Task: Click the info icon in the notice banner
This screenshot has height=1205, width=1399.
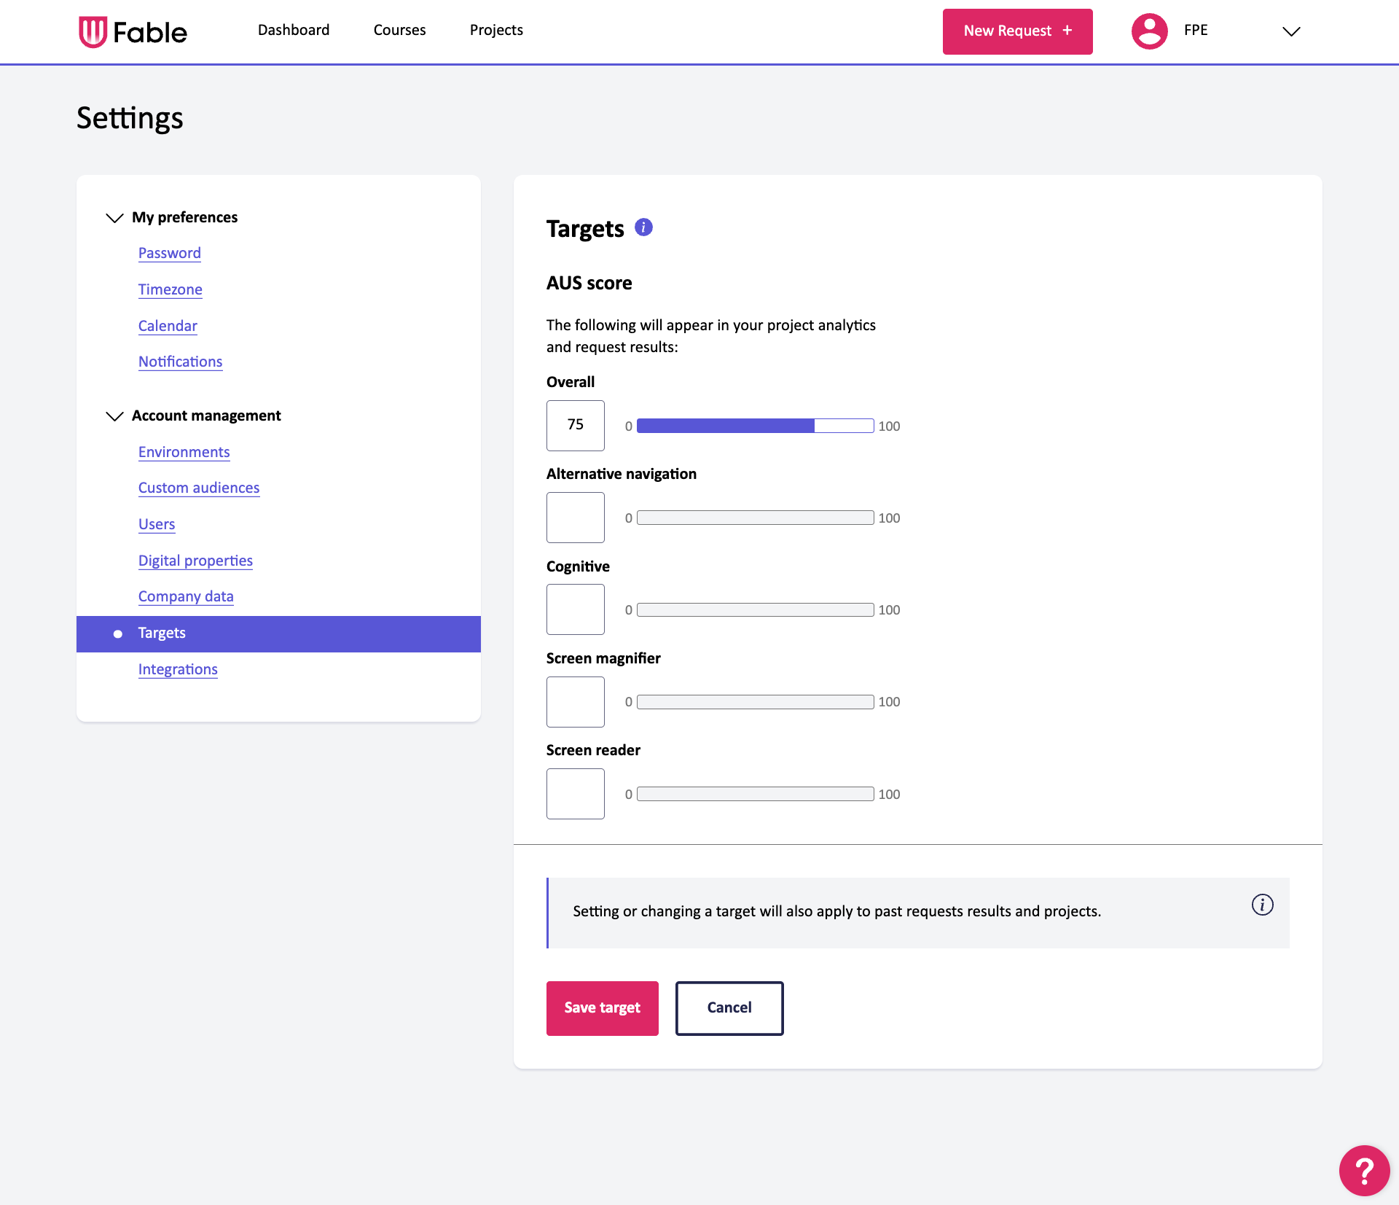Action: click(x=1262, y=905)
